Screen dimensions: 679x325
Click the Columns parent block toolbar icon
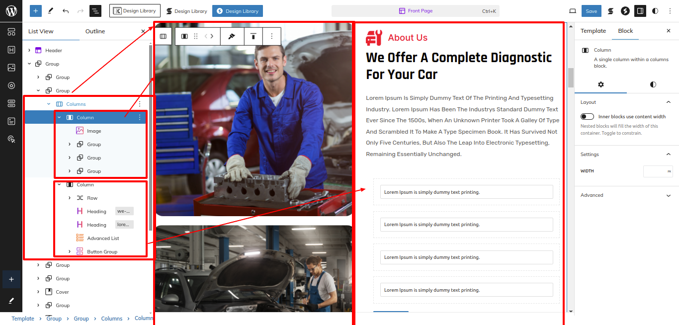pos(163,36)
